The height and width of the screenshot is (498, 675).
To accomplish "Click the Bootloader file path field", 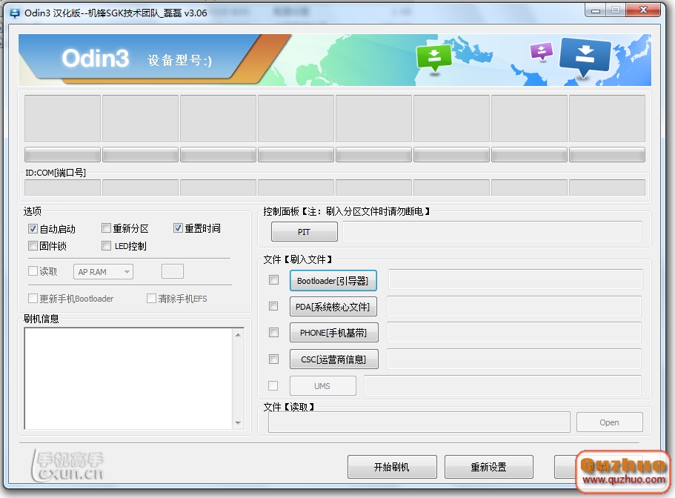I will point(515,279).
